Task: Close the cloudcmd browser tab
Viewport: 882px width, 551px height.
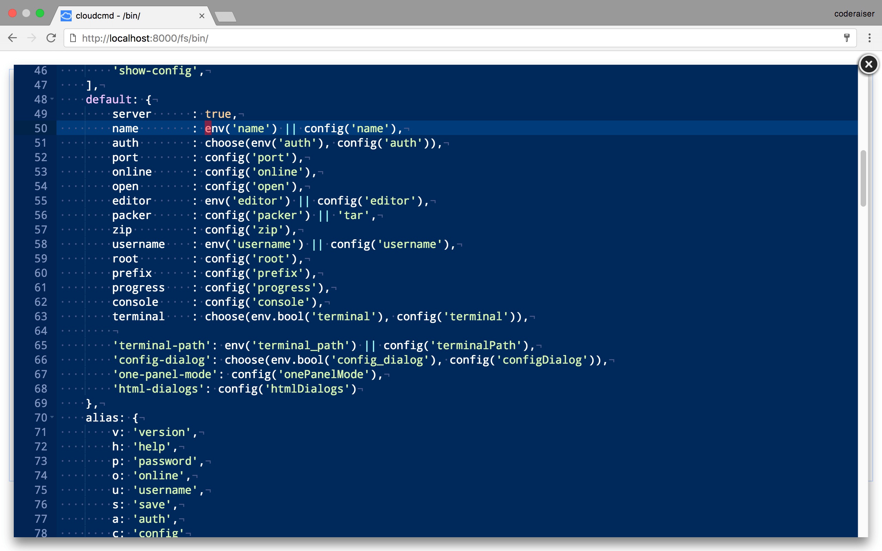Action: click(202, 16)
